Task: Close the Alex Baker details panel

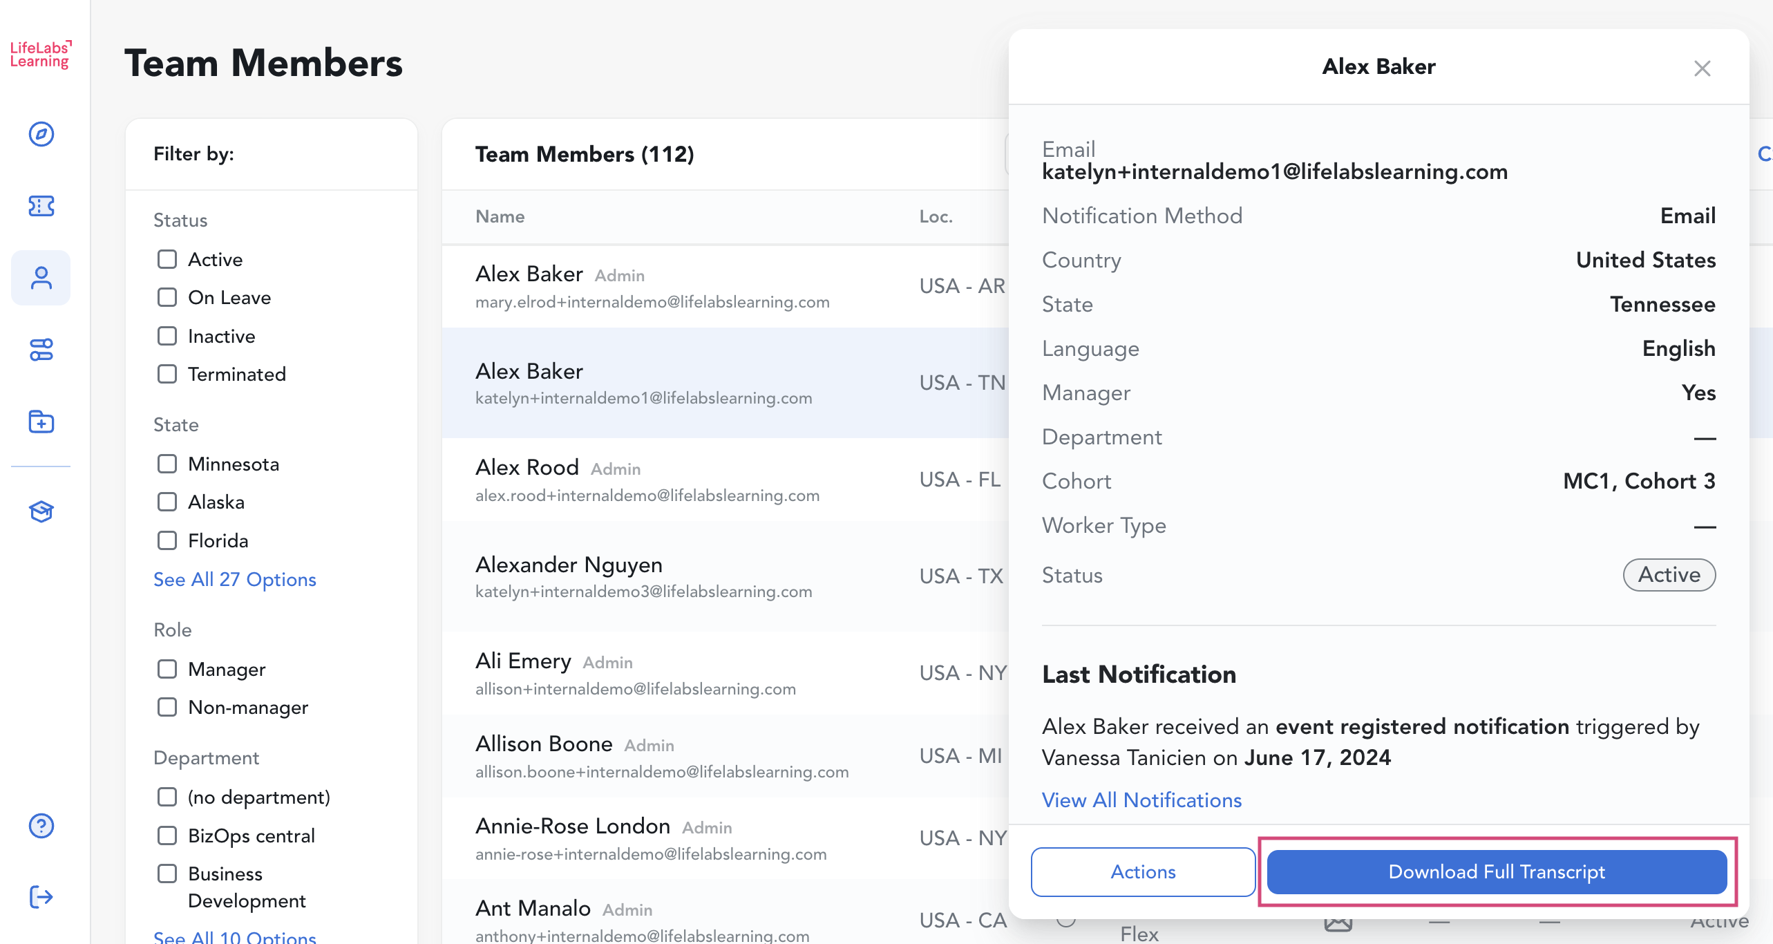Action: 1702,68
